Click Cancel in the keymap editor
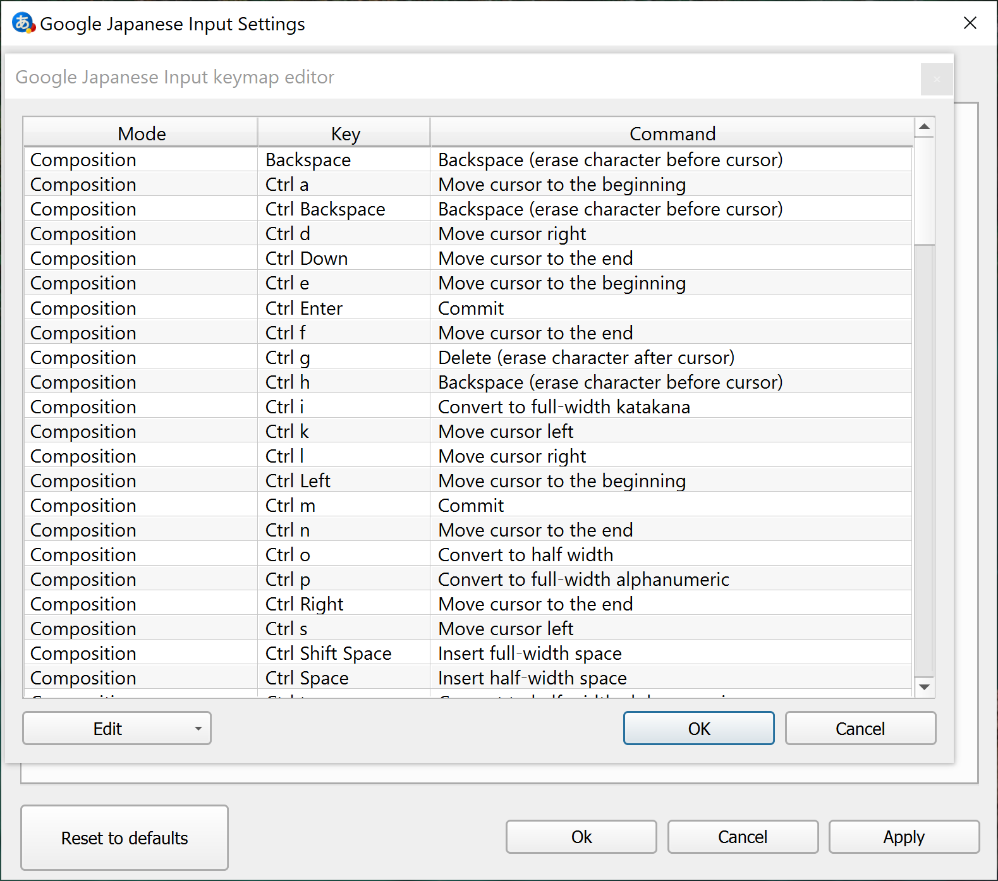Viewport: 998px width, 881px height. click(x=860, y=729)
